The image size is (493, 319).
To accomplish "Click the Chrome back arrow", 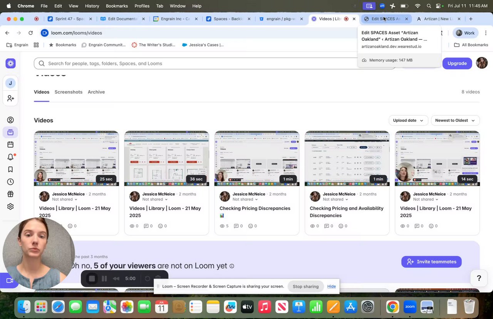I will (x=7, y=33).
